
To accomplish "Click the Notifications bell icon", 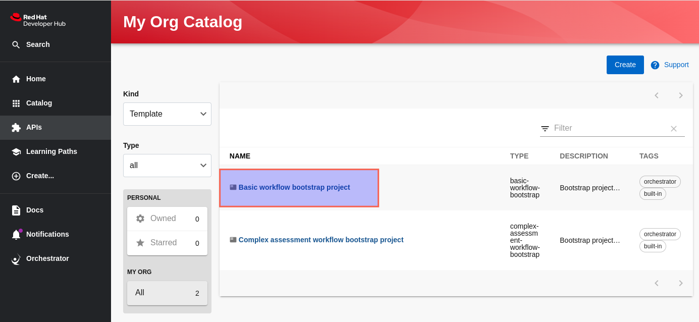I will (16, 235).
